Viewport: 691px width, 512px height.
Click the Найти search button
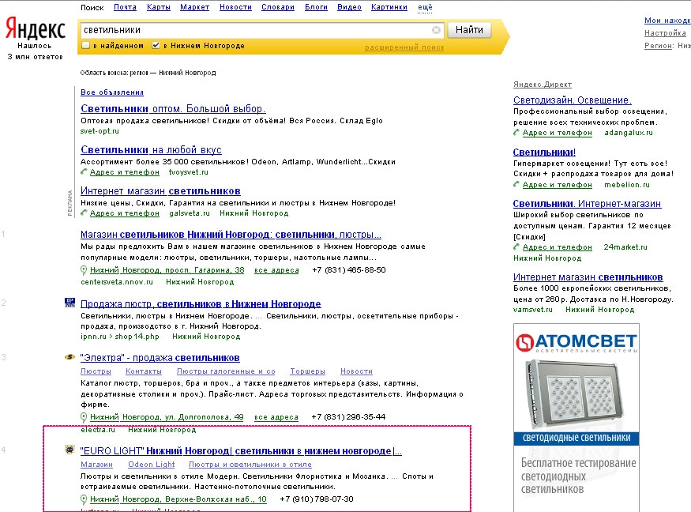[x=469, y=30]
